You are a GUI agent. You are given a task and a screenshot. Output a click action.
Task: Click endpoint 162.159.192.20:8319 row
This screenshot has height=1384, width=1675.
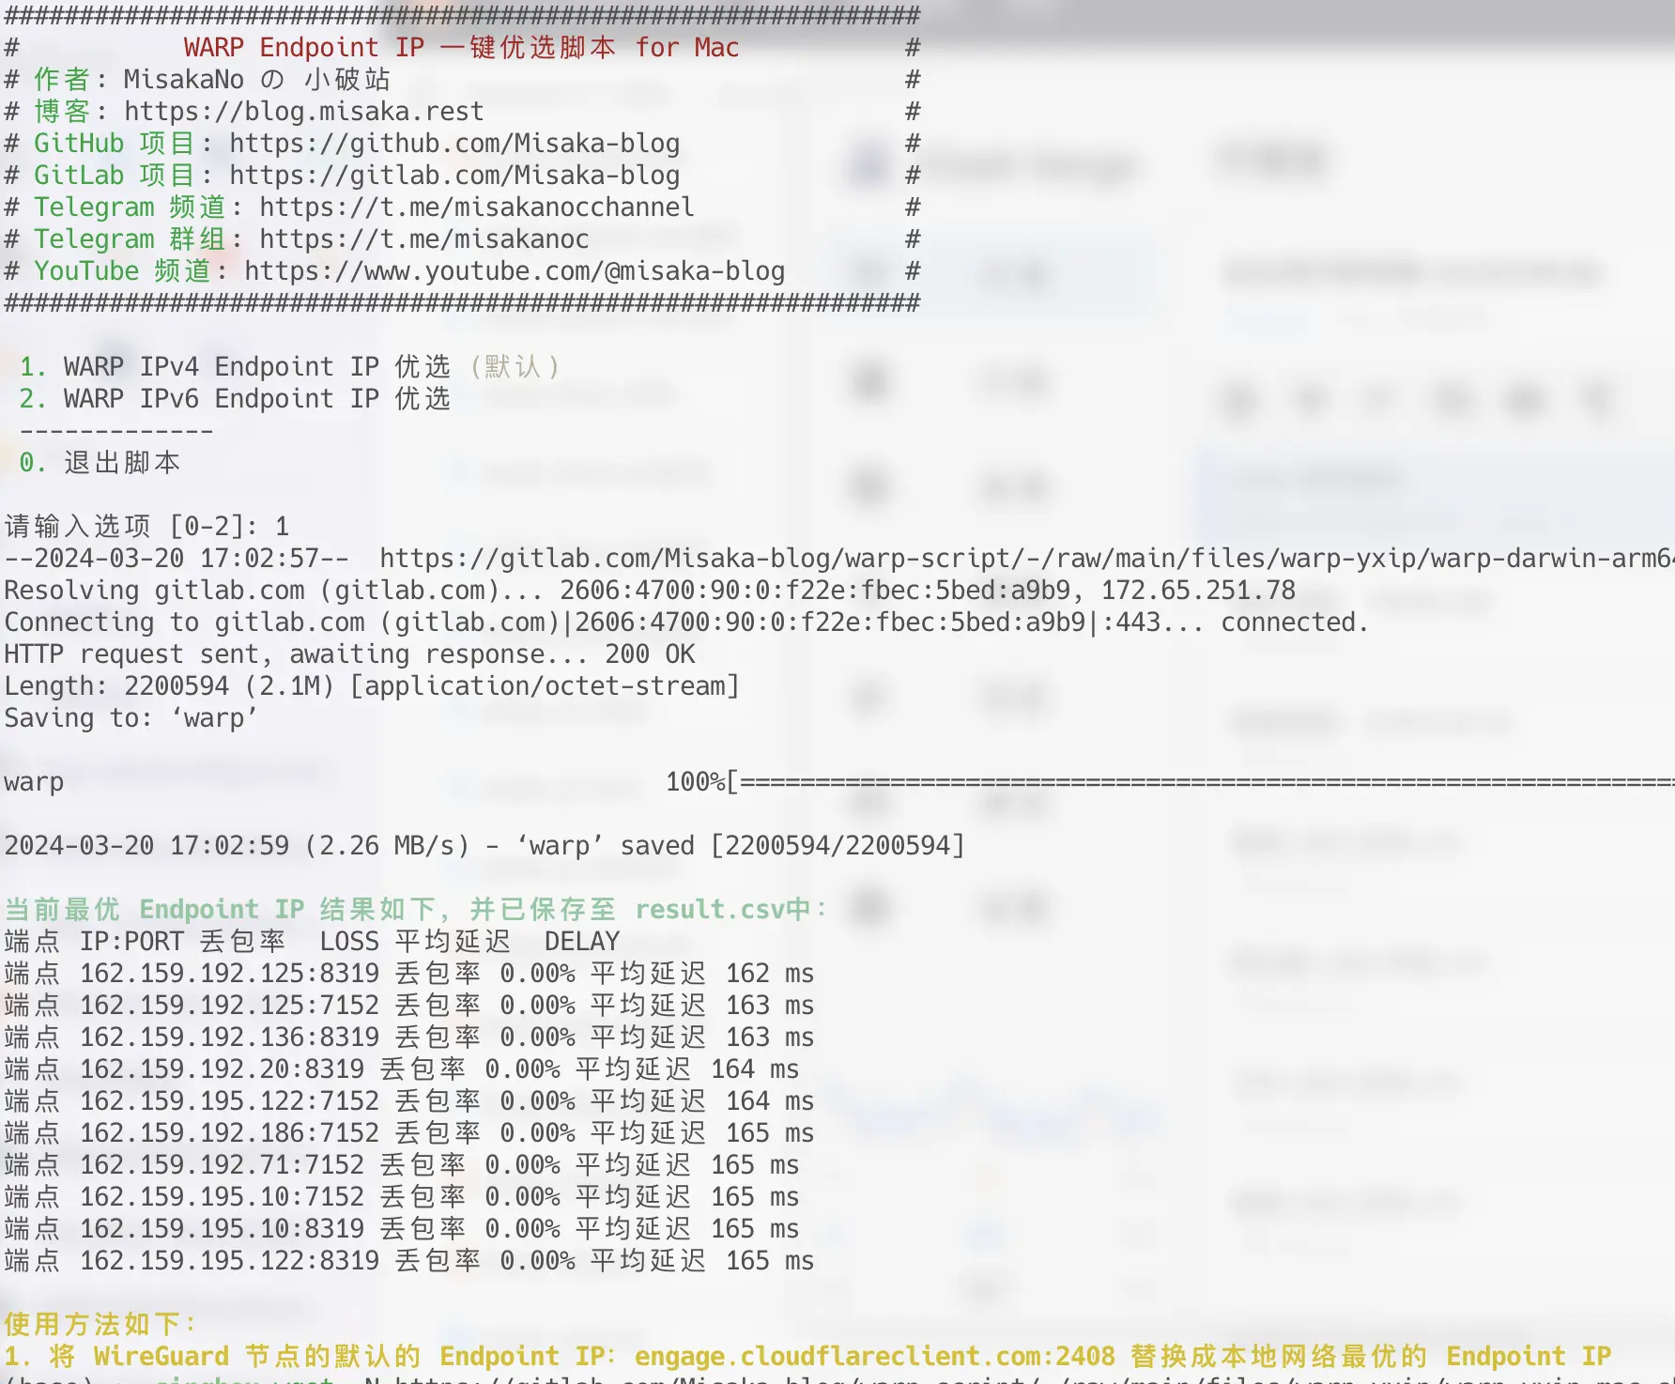222,1069
